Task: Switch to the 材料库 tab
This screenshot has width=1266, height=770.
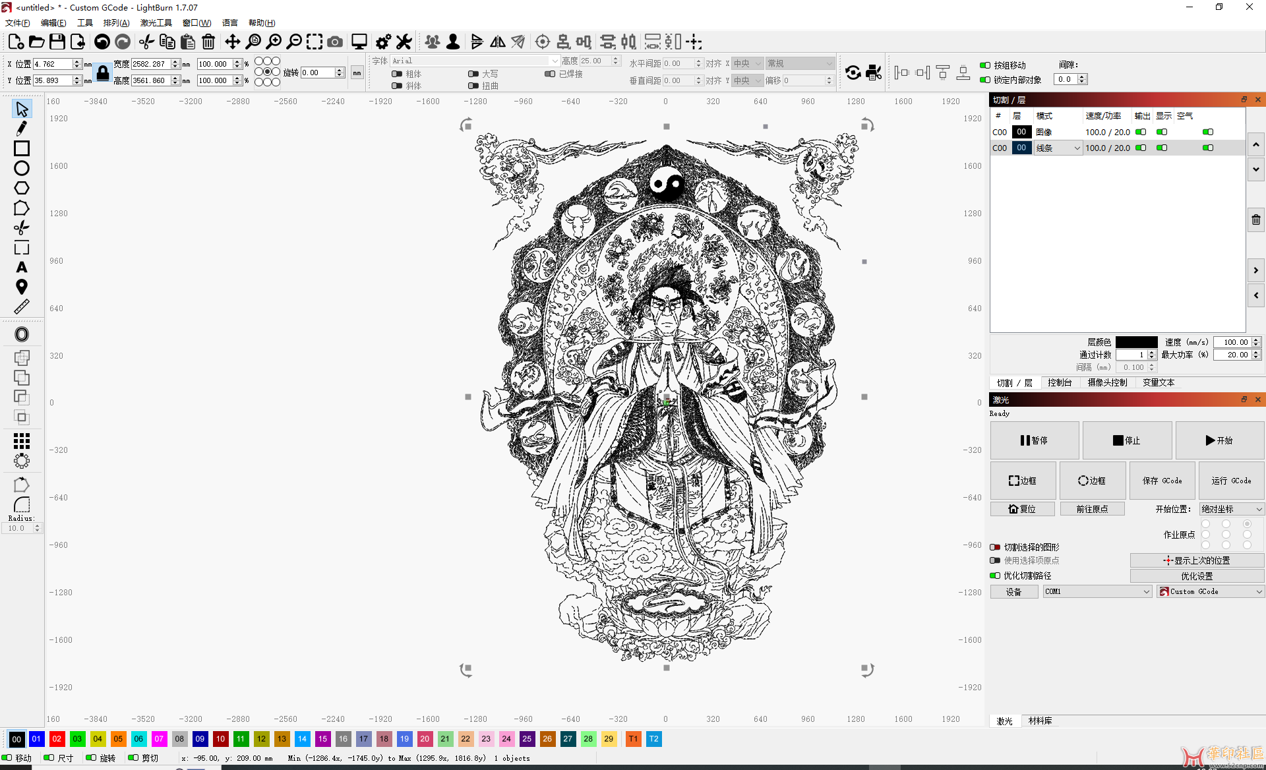Action: point(1040,721)
